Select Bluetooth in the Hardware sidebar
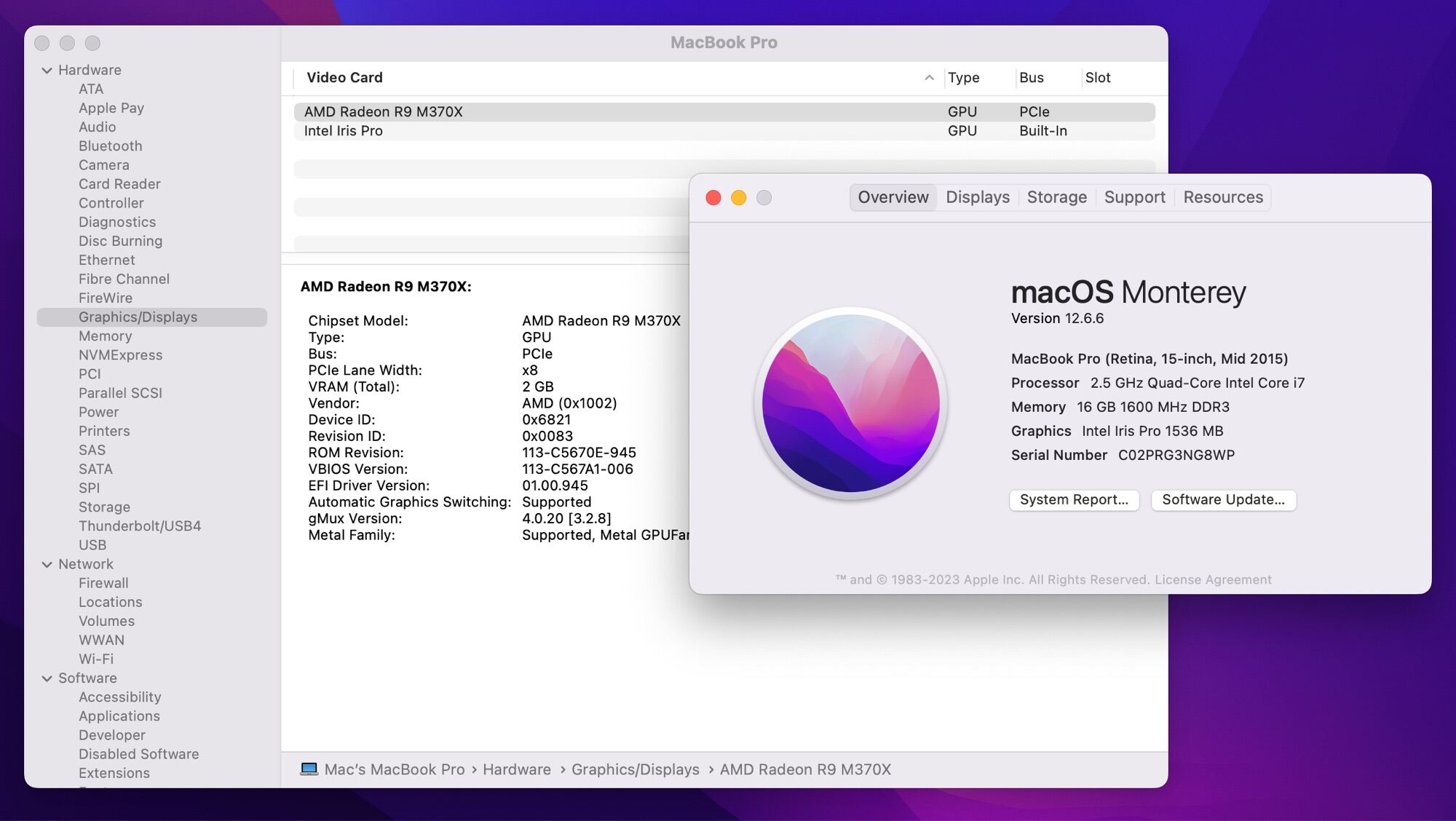Image resolution: width=1456 pixels, height=821 pixels. tap(110, 146)
